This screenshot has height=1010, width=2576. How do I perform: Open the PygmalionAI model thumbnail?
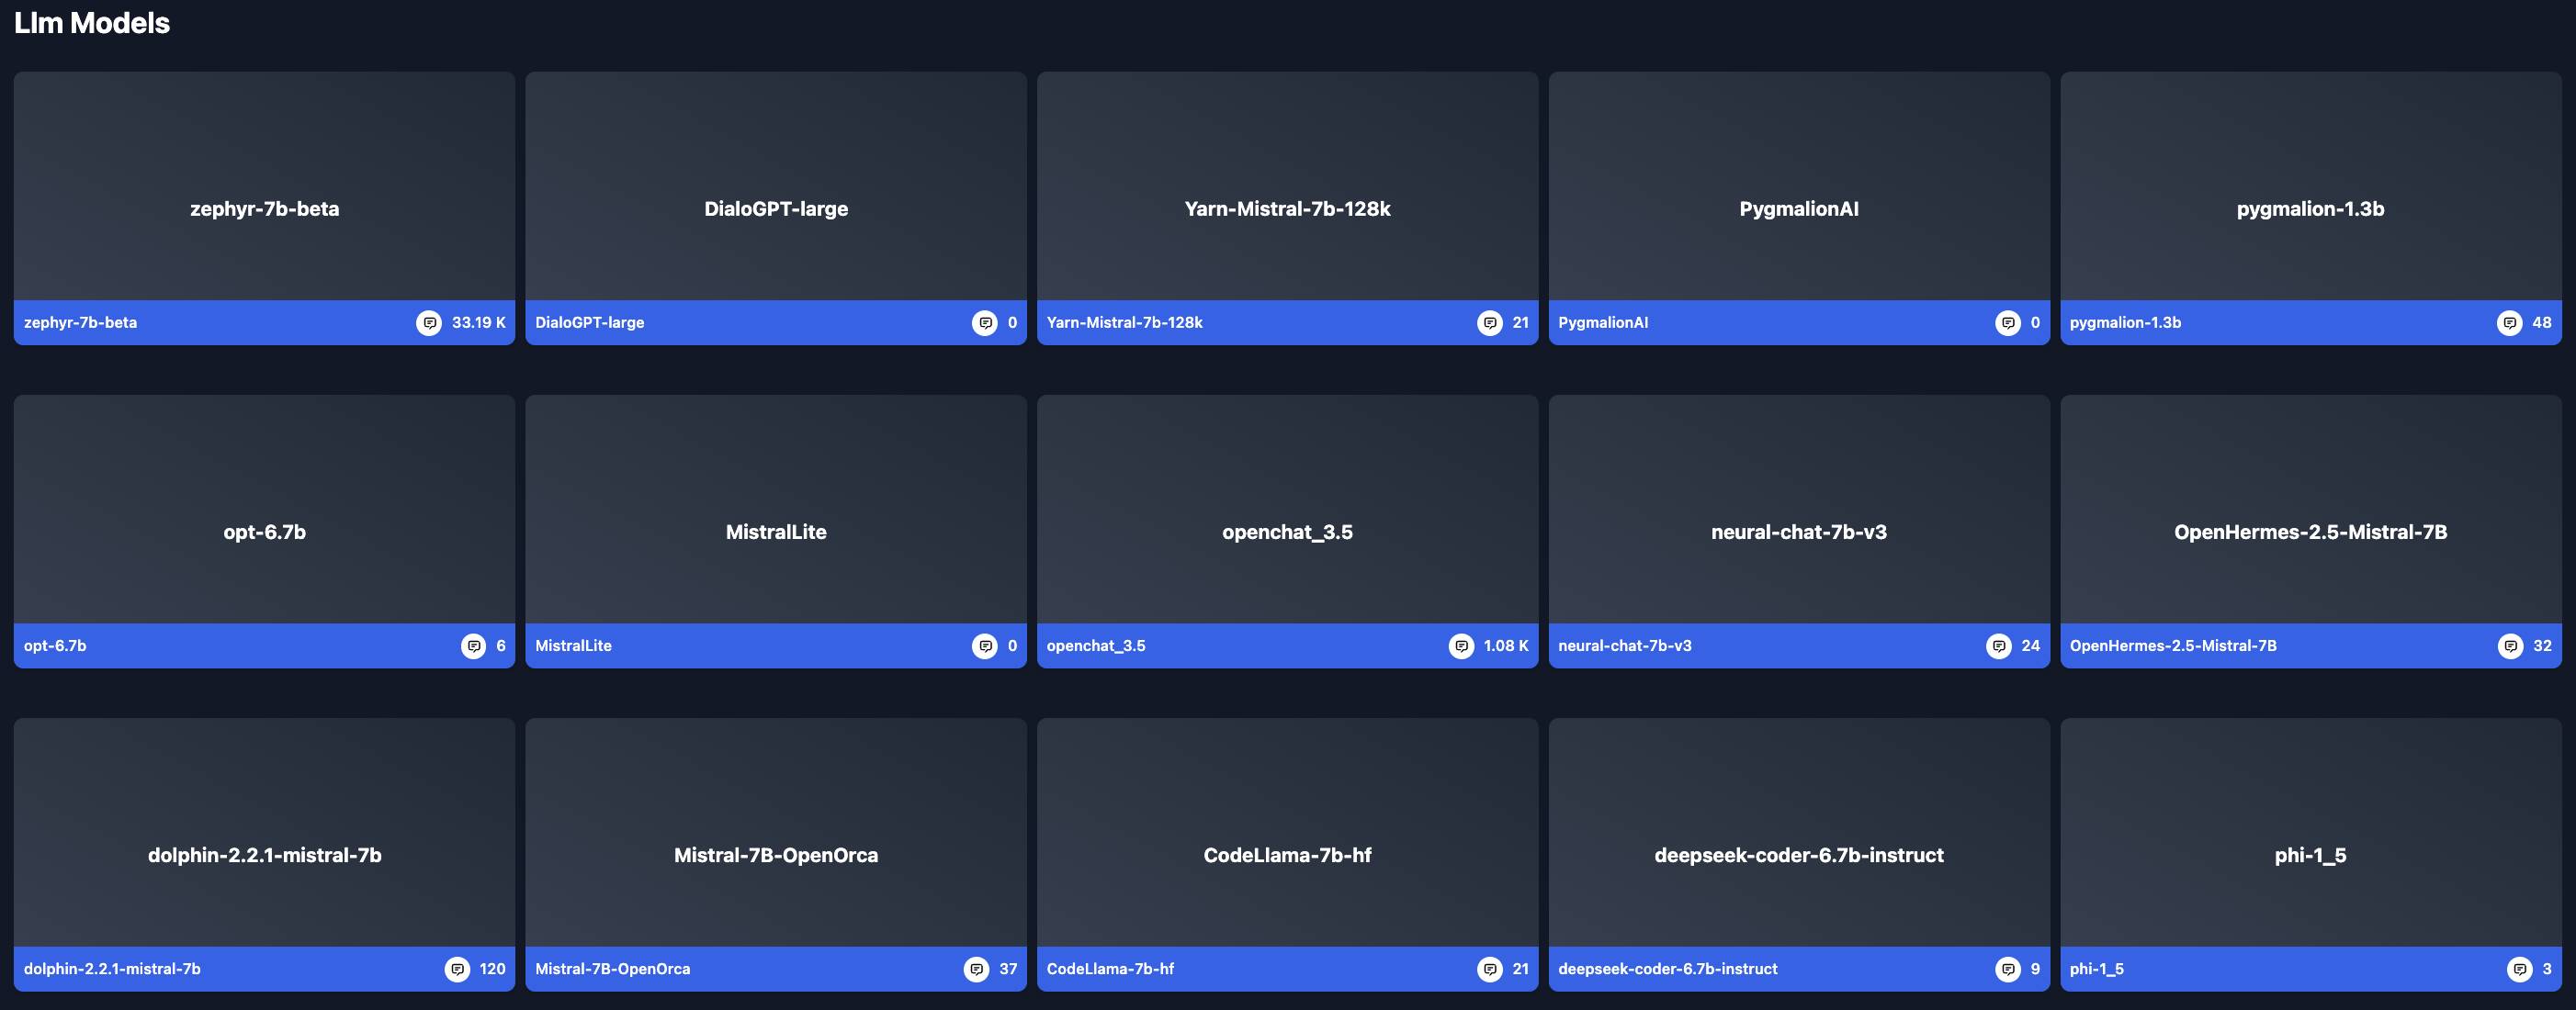click(x=1799, y=185)
